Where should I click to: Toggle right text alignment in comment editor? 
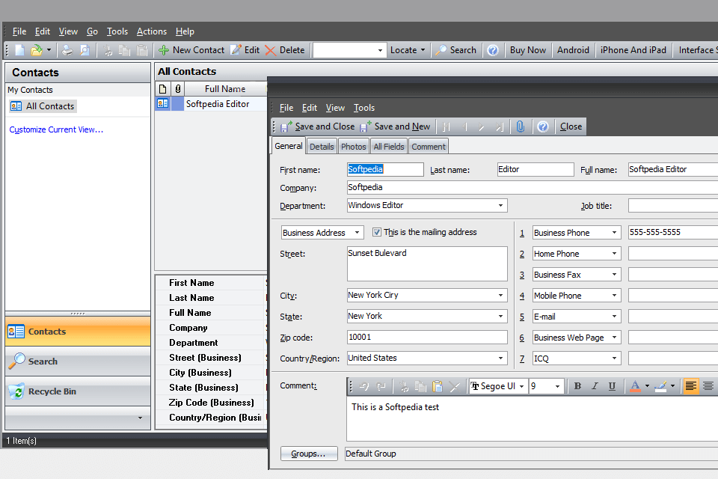point(708,385)
